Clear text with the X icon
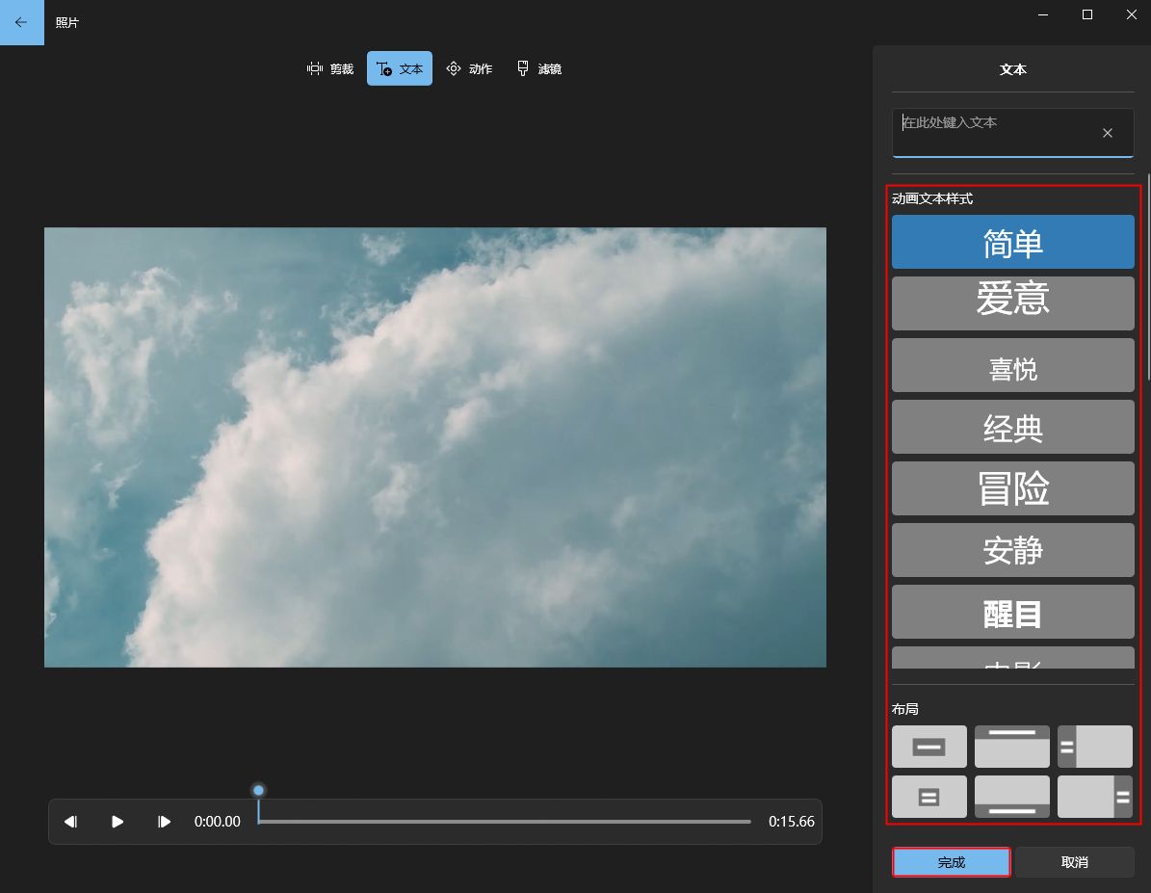The width and height of the screenshot is (1151, 893). (x=1108, y=133)
